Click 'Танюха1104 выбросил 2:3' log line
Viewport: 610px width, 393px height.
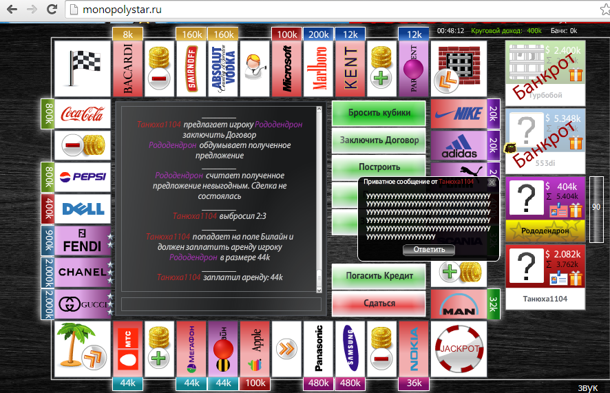pyautogui.click(x=220, y=216)
